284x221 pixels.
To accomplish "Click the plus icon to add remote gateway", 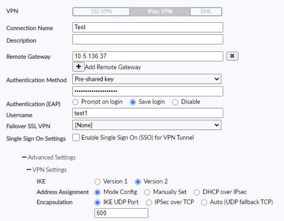I will click(78, 67).
